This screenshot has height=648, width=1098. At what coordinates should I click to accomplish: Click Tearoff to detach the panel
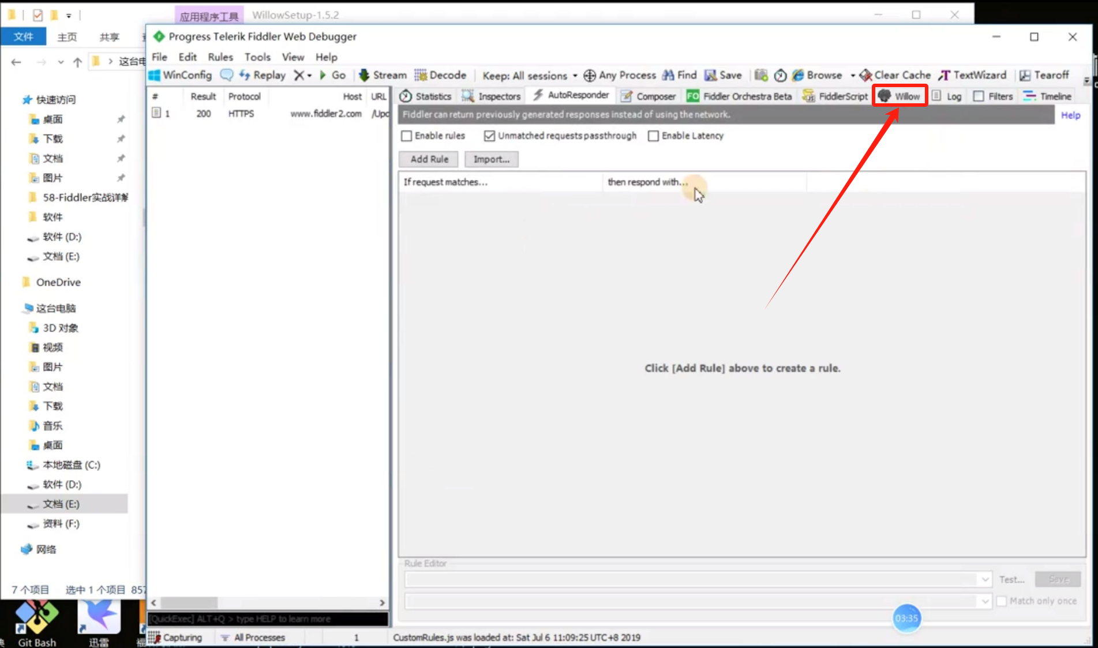1044,75
